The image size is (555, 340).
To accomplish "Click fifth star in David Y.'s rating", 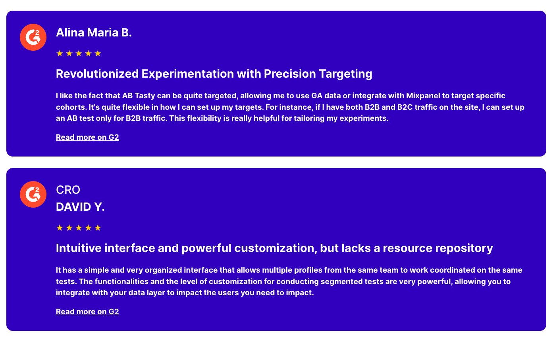I will [x=98, y=228].
